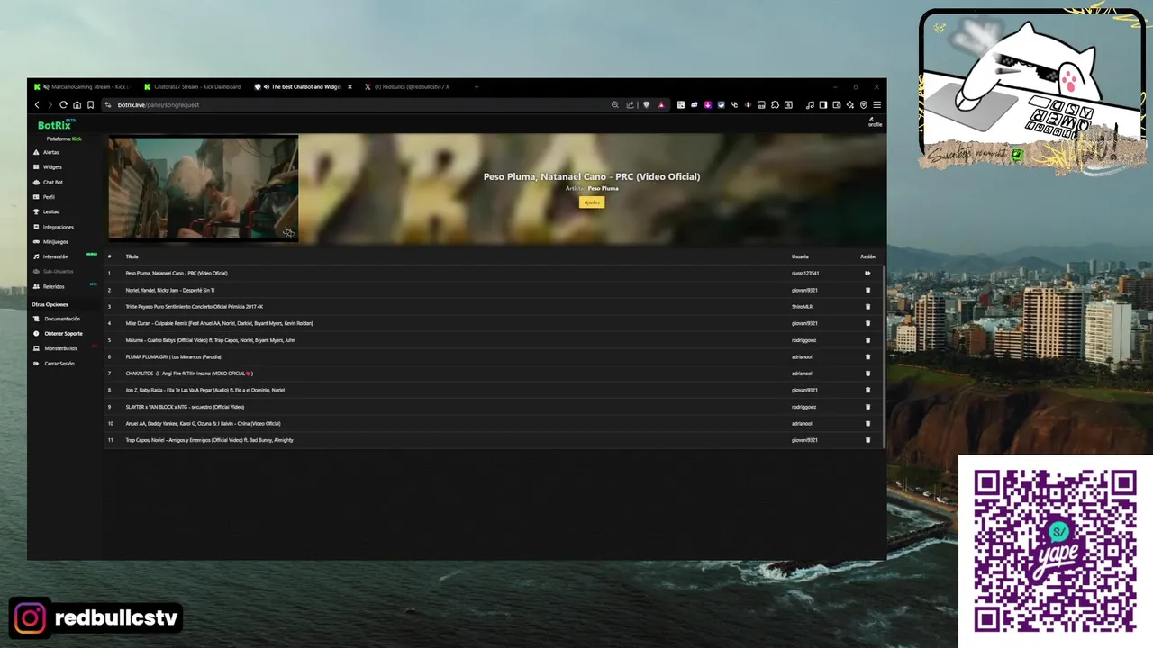
Task: Go forward in browser
Action: (50, 105)
